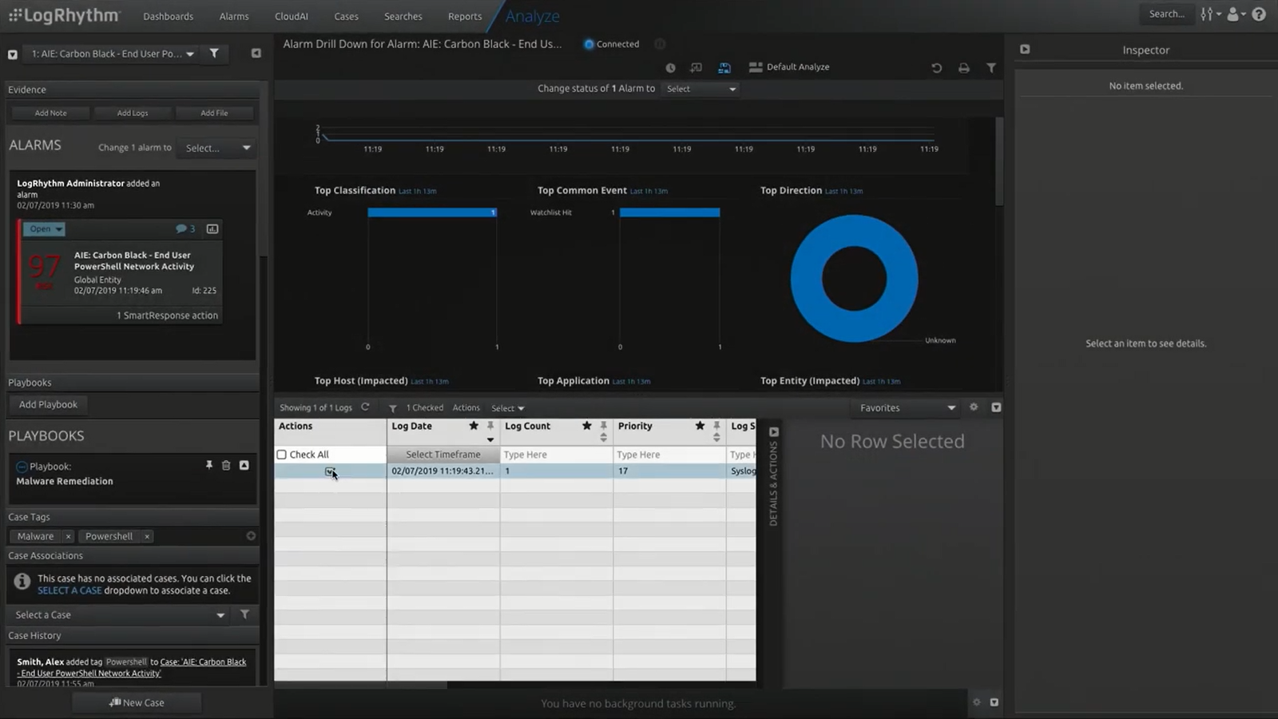Click the SELECT A CASE link
Viewport: 1278px width, 719px height.
pos(69,590)
